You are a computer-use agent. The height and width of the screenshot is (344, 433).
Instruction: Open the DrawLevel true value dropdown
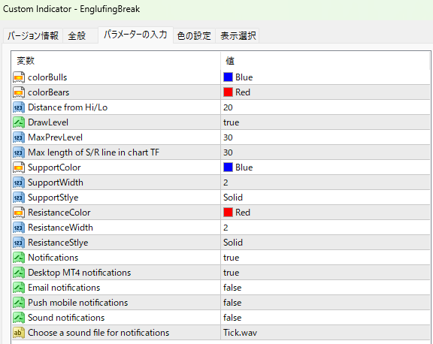coord(326,122)
